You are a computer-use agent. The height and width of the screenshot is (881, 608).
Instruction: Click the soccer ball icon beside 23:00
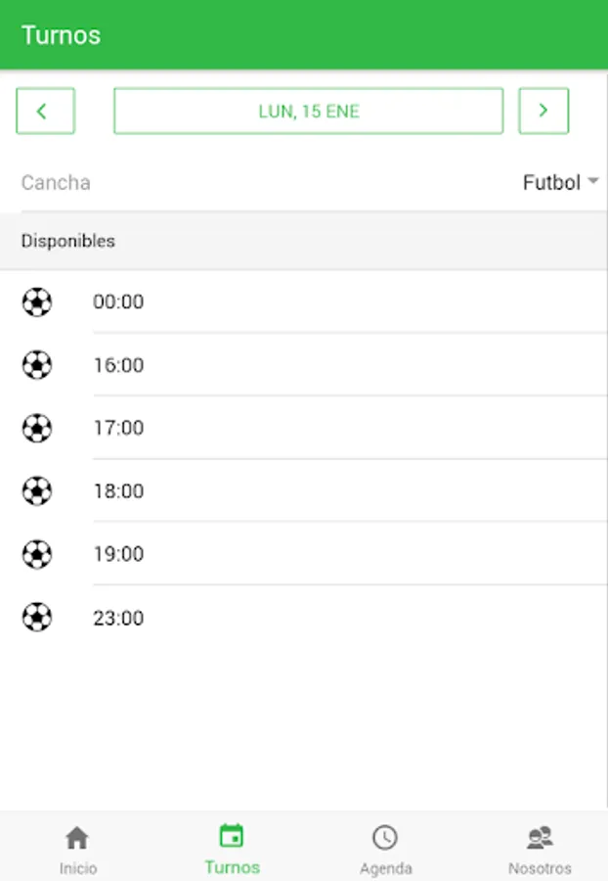(x=37, y=618)
